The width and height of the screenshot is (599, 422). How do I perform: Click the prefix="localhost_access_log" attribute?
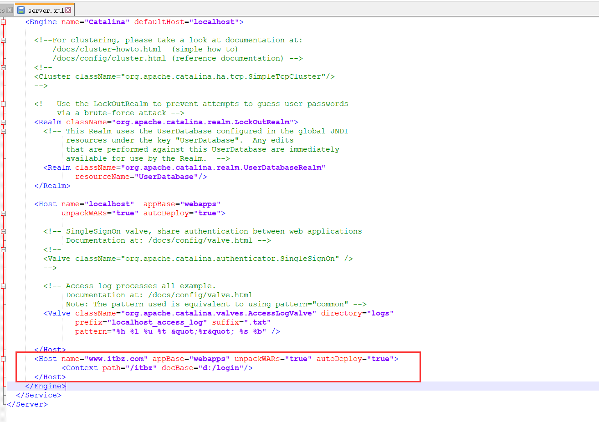coord(141,322)
